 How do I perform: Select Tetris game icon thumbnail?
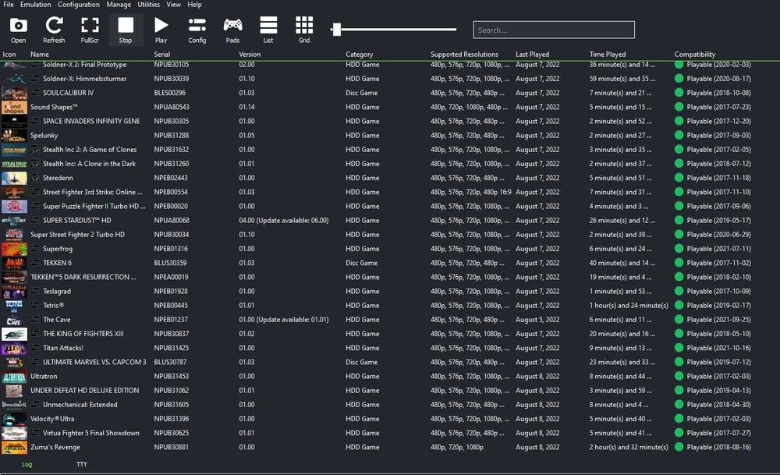tap(14, 306)
